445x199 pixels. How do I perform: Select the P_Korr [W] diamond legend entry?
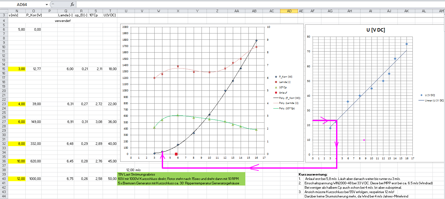285,77
